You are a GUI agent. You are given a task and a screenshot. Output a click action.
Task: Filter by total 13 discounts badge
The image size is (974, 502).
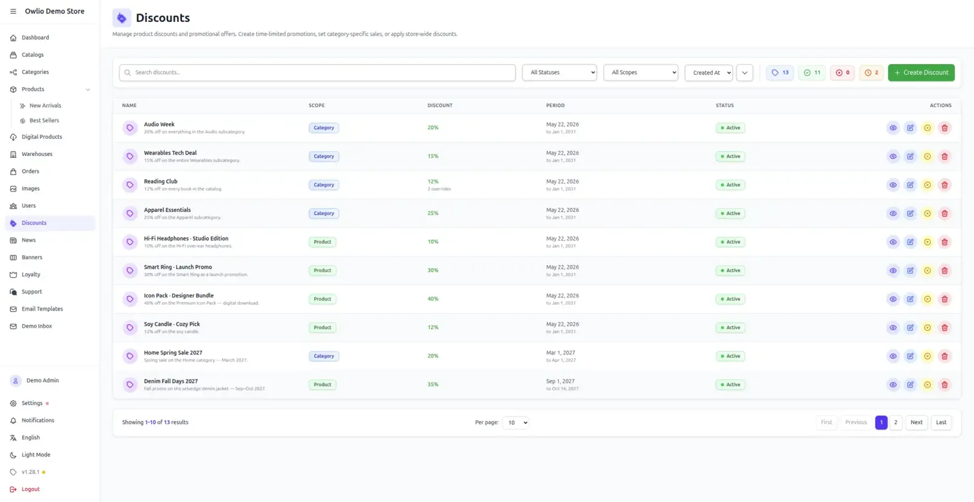(x=780, y=72)
